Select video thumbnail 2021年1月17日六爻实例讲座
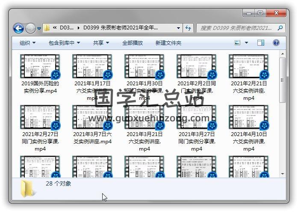This screenshot has width=298, height=212. coord(92,67)
